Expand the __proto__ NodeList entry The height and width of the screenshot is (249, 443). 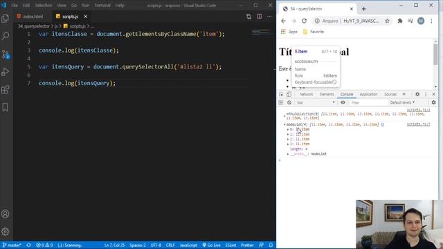point(288,154)
